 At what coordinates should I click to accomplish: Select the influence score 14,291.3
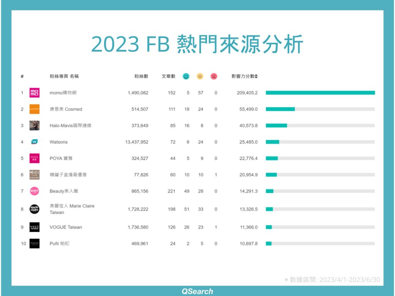point(248,191)
